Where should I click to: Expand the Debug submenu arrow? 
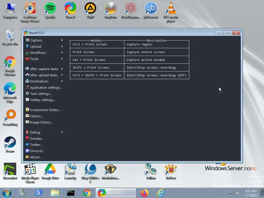[62, 132]
